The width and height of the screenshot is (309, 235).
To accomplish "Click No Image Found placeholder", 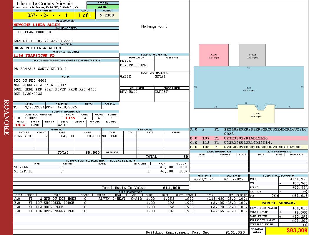I will coord(154,26).
